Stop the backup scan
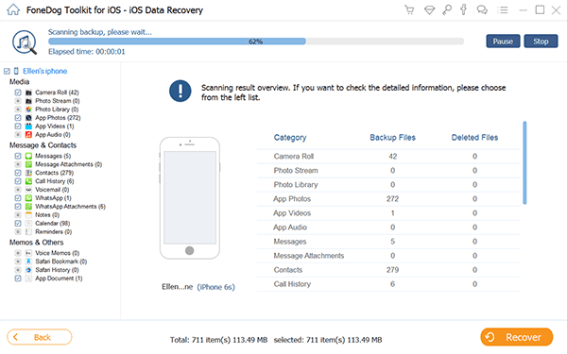 pos(541,42)
